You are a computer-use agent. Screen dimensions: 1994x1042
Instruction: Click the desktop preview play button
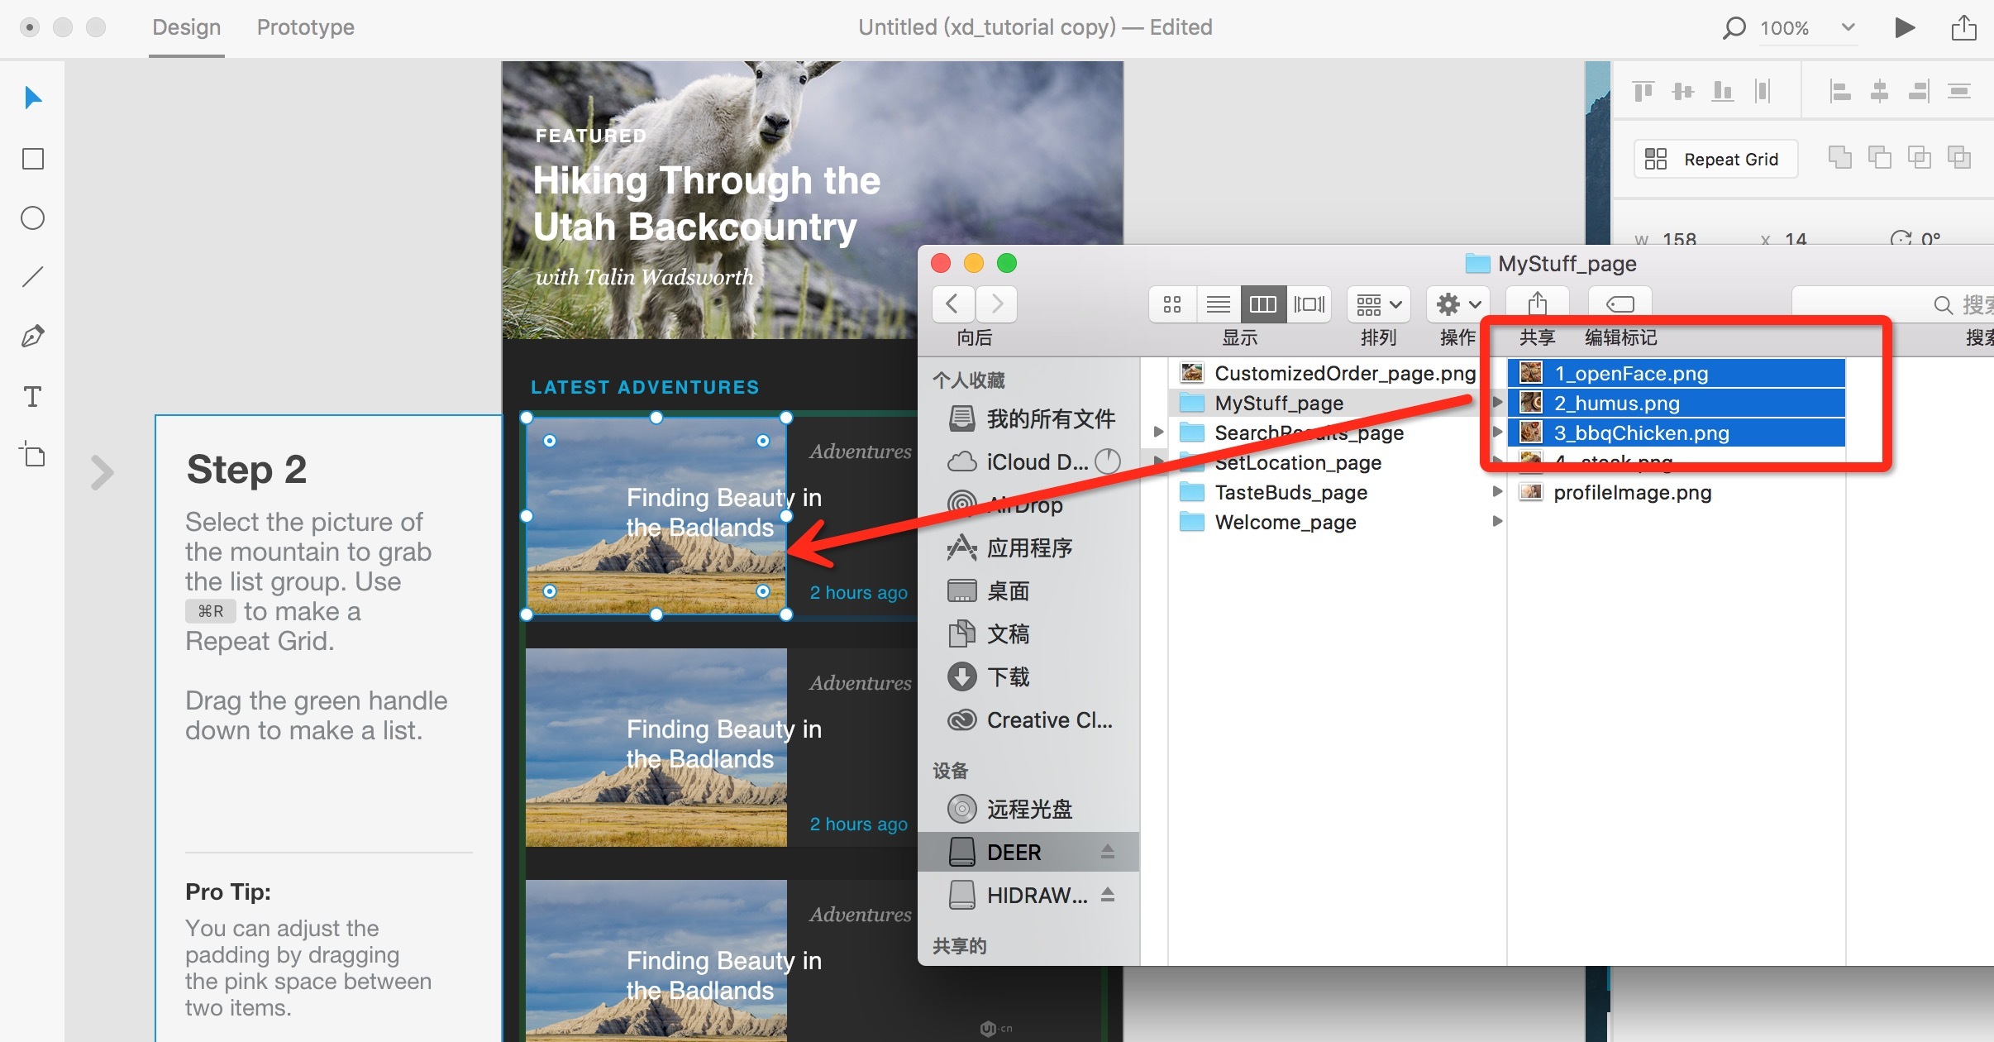[1905, 28]
